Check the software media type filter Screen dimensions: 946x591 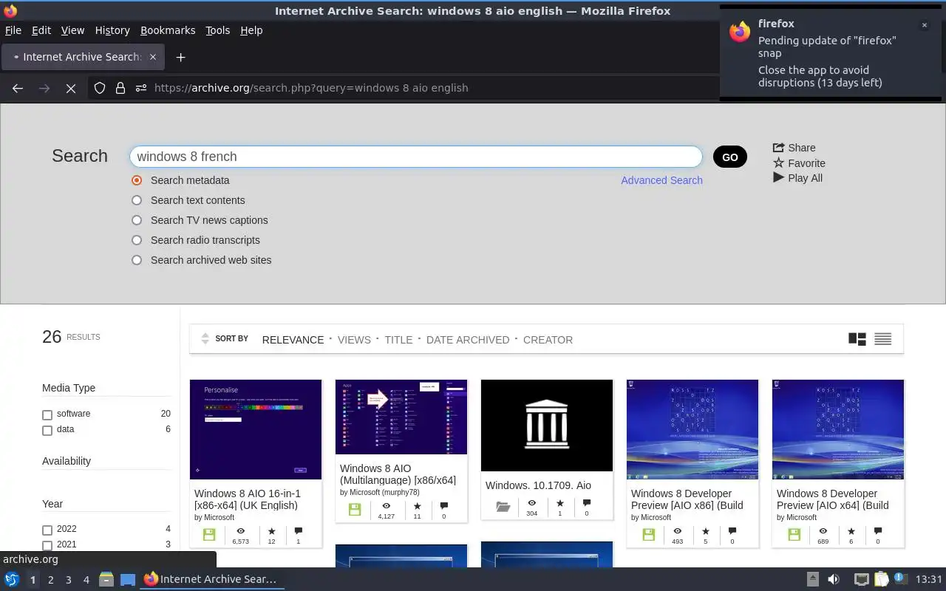47,414
